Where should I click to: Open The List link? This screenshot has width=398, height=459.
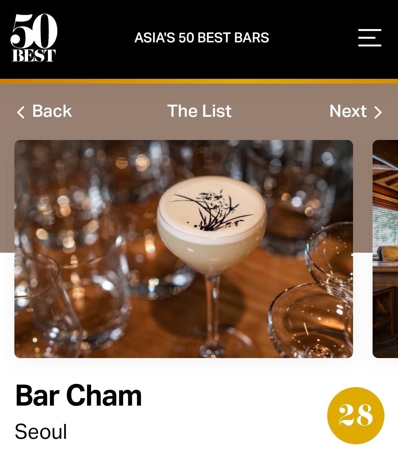tap(199, 111)
